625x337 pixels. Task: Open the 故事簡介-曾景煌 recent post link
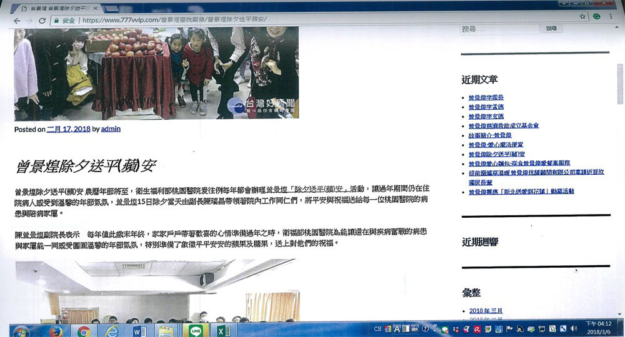coord(490,135)
